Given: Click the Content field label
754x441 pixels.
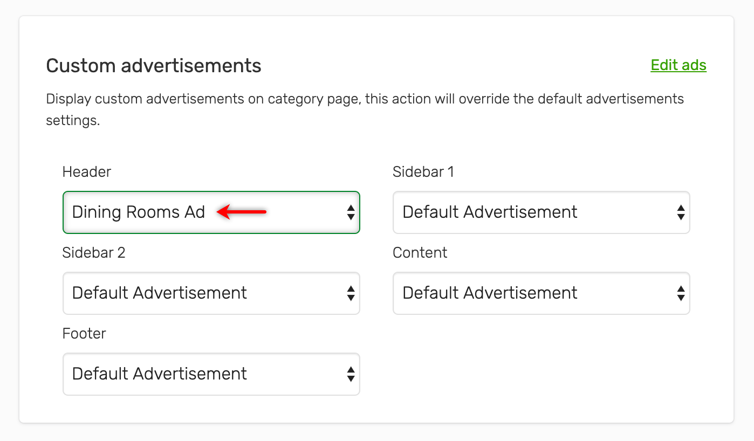Looking at the screenshot, I should pos(420,253).
